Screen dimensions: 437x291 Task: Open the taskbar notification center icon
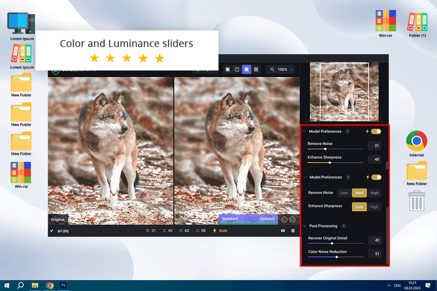pos(428,285)
